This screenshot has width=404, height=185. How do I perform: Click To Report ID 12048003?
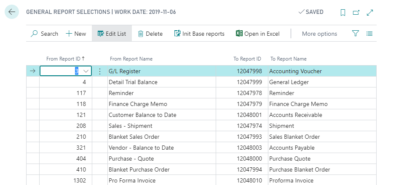pyautogui.click(x=242, y=148)
